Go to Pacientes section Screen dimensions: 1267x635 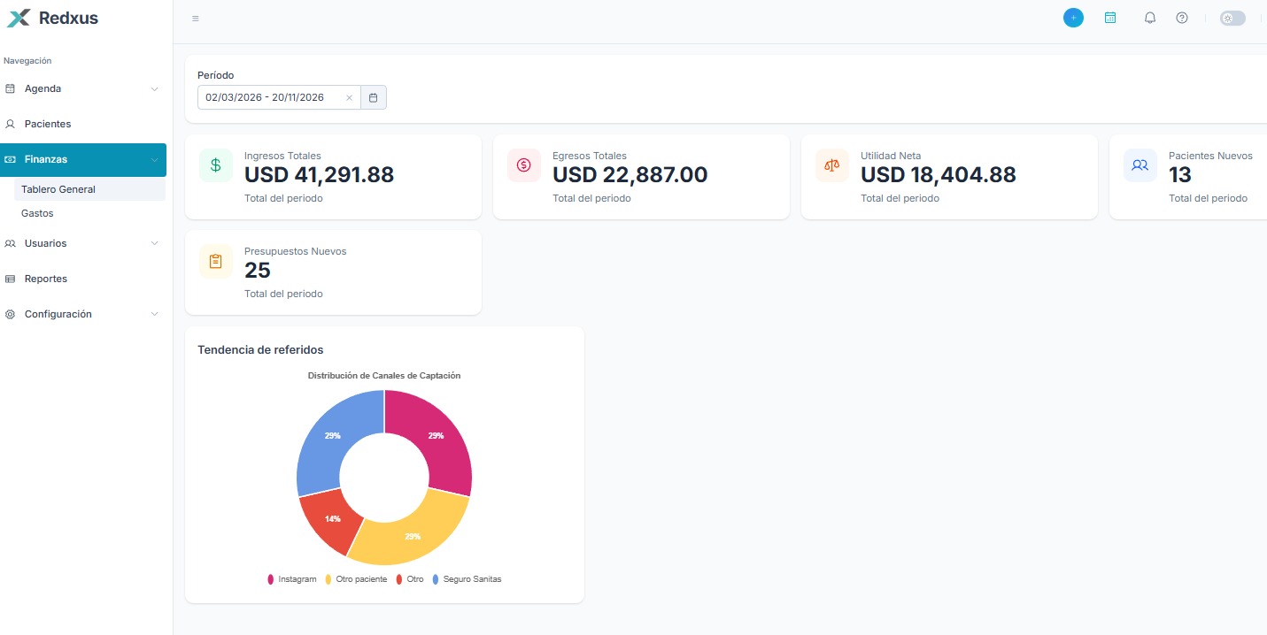pos(83,125)
